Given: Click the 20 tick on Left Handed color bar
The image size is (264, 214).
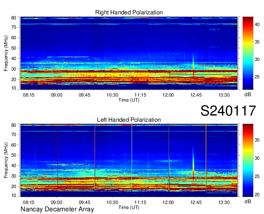Looking at the screenshot, I should (x=257, y=195).
